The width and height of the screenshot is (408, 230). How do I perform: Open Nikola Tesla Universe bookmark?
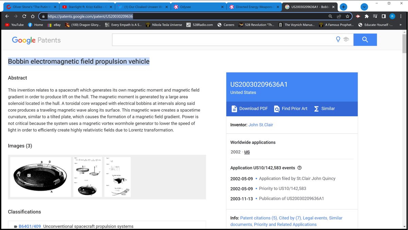click(164, 25)
